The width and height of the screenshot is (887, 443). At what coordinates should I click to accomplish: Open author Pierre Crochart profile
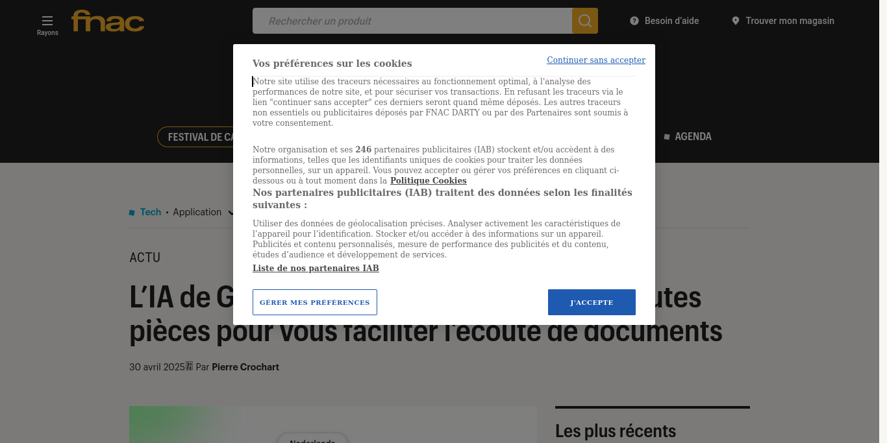click(245, 367)
